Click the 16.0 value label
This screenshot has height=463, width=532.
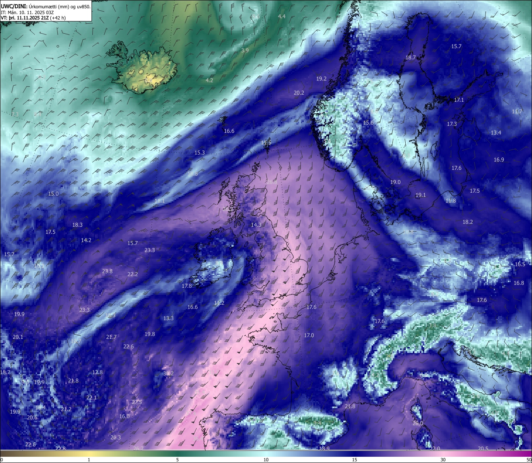click(124, 416)
